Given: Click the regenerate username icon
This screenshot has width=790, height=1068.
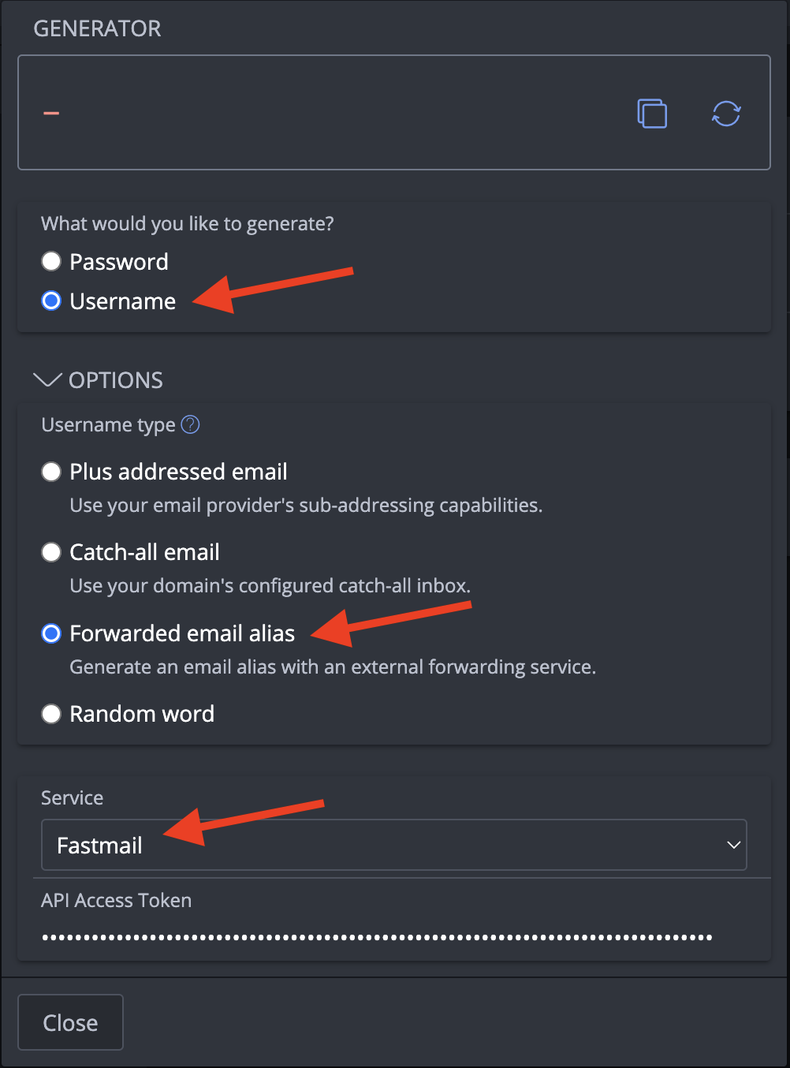Looking at the screenshot, I should click(x=726, y=113).
